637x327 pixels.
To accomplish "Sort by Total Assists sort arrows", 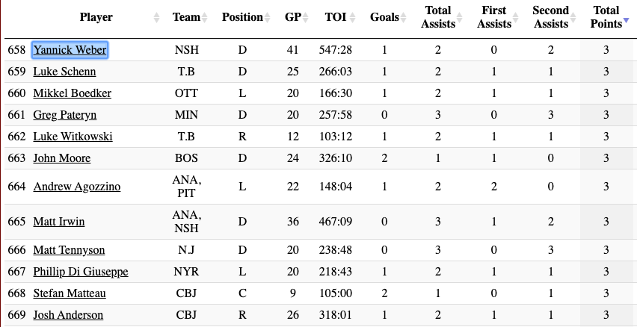I will 460,17.
